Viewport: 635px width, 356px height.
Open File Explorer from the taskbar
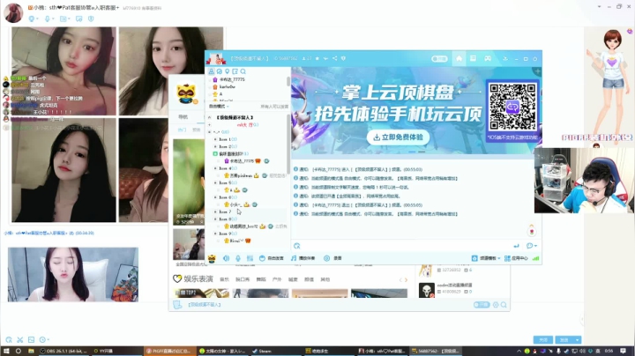click(31, 351)
